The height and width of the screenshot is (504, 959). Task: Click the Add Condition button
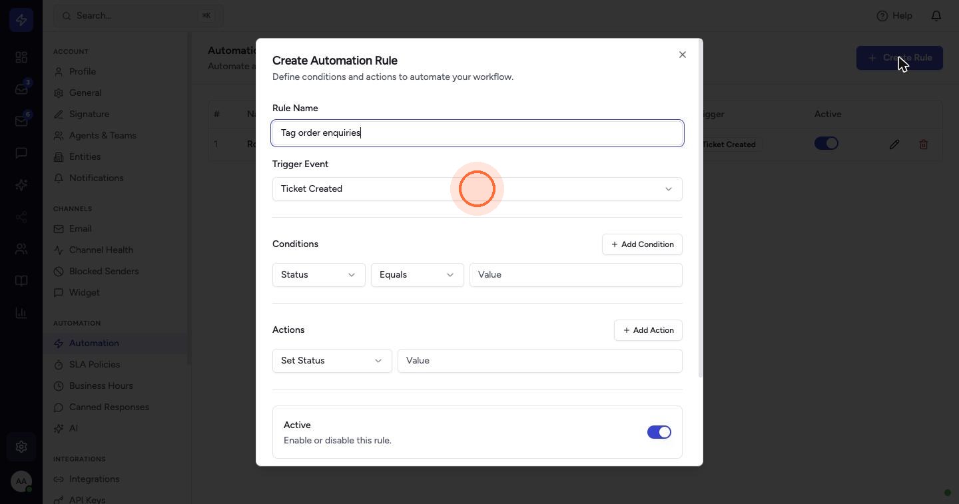click(x=642, y=244)
